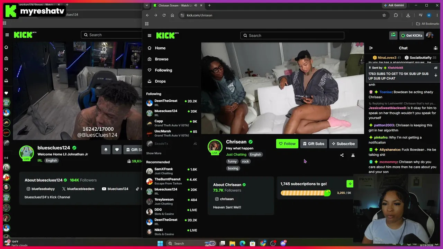Click the Ask Gemini button
The image size is (443, 249).
394,6
